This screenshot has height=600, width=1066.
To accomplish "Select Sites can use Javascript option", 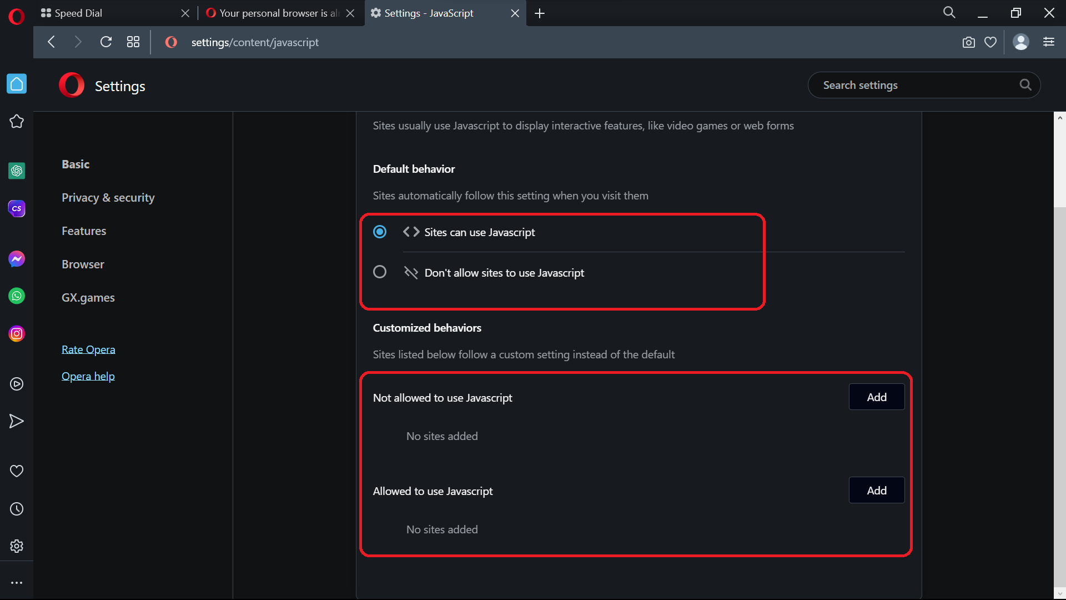I will 380,232.
